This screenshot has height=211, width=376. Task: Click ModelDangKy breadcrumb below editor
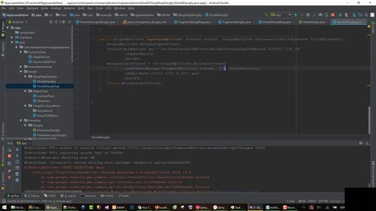(100, 137)
